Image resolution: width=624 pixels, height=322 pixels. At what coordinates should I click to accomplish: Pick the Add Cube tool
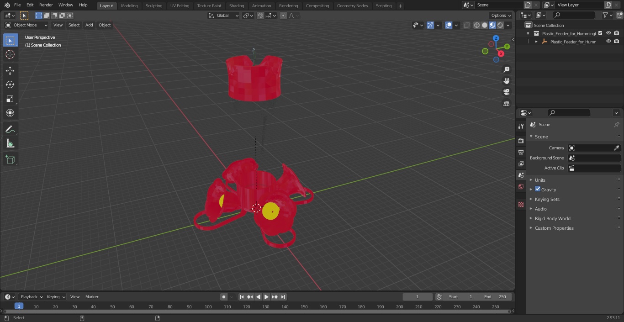pos(11,159)
